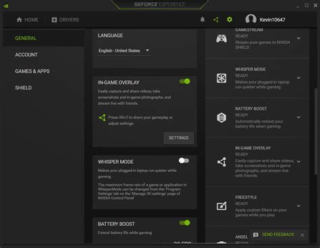Click the Home house icon
320x248 pixels.
[20, 20]
